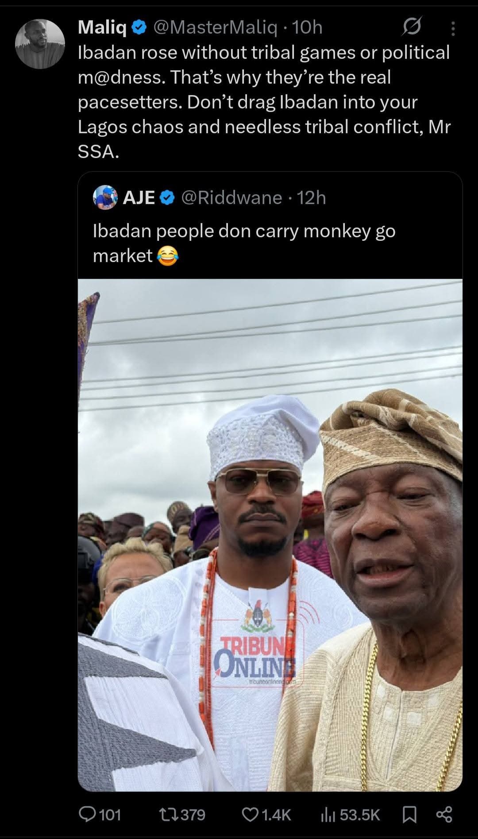Click the 12h timestamp on quoted tweet
The image size is (478, 839).
point(311,197)
